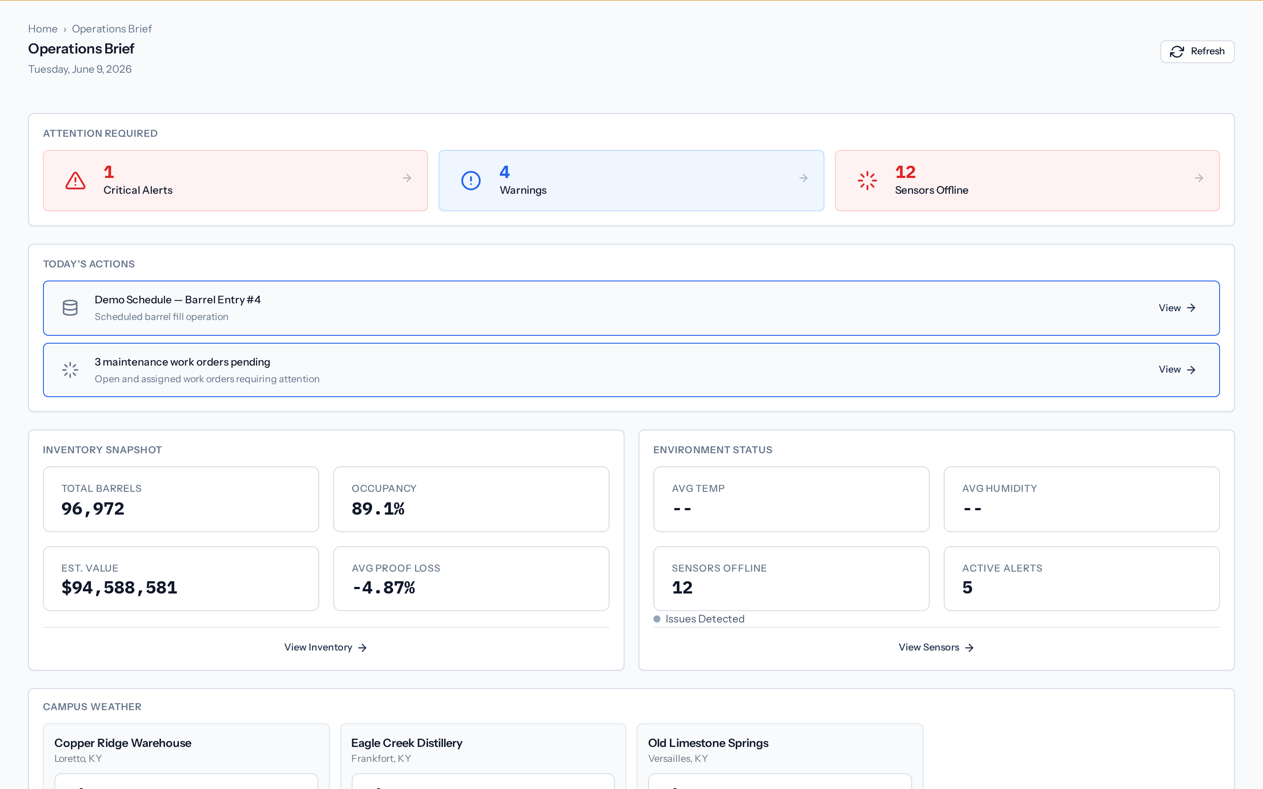Open the 4 Warnings card
This screenshot has height=789, width=1263.
(631, 181)
